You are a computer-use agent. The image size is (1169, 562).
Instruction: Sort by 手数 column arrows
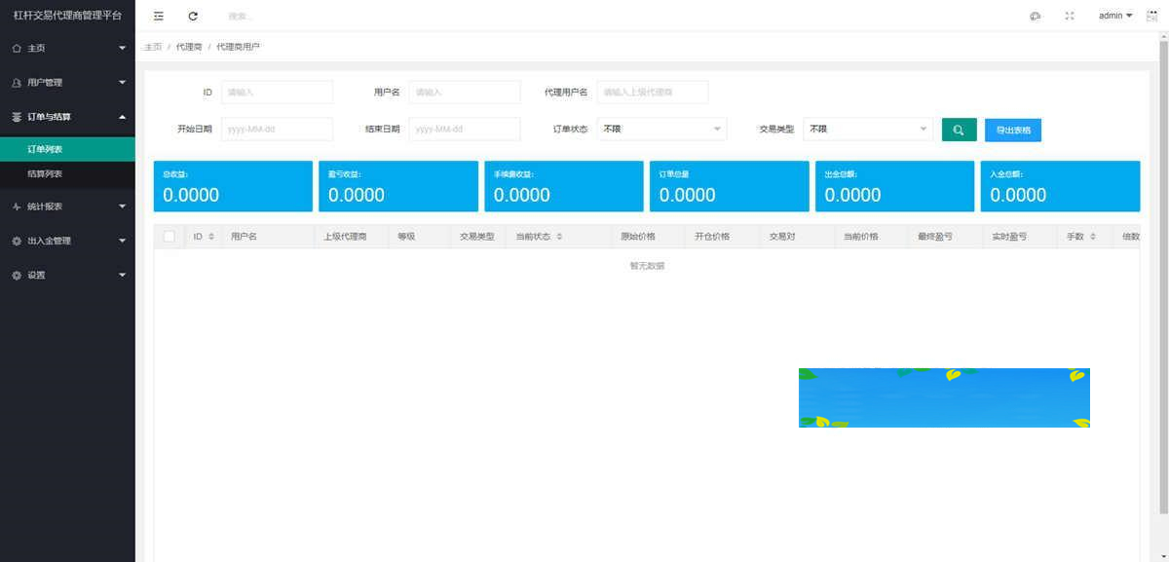[1092, 237]
